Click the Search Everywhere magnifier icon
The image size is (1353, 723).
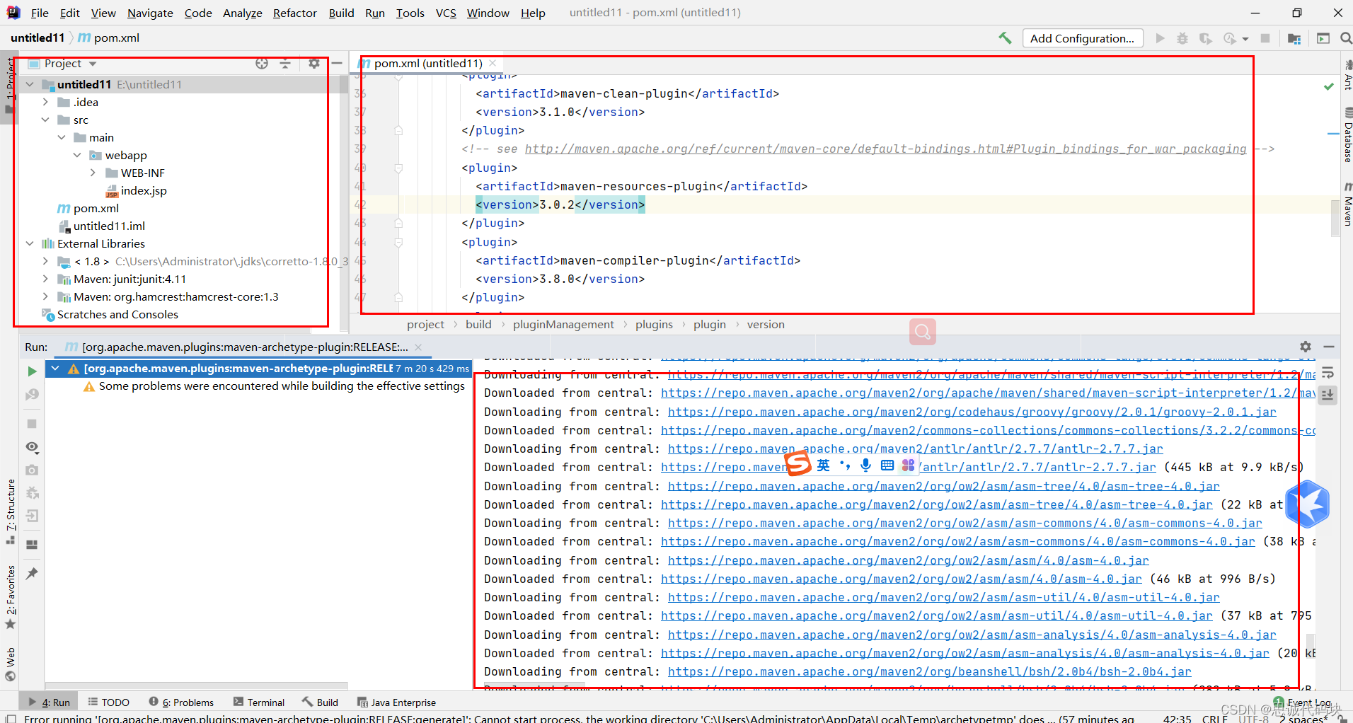(x=1345, y=38)
